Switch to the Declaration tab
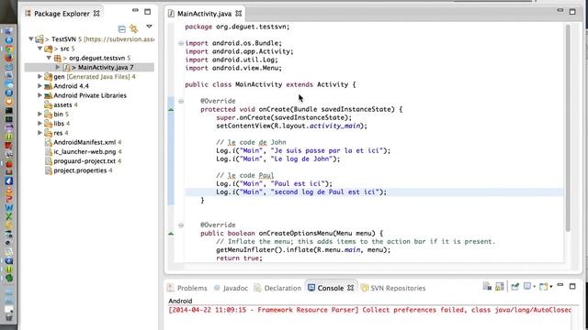The width and height of the screenshot is (588, 330). click(x=277, y=288)
